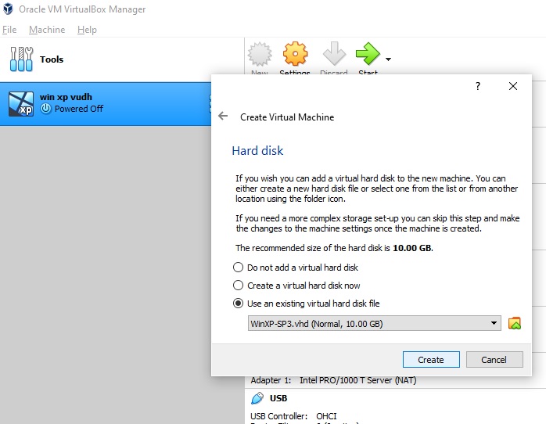The height and width of the screenshot is (424, 546).
Task: Click the Tools label in sidebar
Action: point(52,59)
